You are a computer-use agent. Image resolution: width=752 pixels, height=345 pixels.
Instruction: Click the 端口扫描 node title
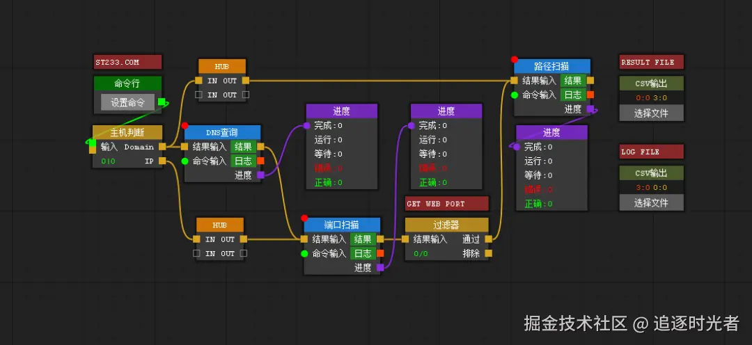point(342,225)
